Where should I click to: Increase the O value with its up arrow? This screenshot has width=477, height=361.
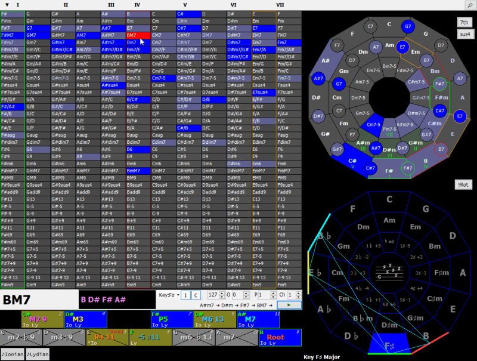(246, 293)
